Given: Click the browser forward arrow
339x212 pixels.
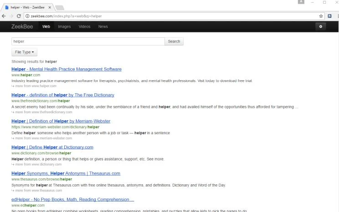Looking at the screenshot, I should [x=11, y=16].
